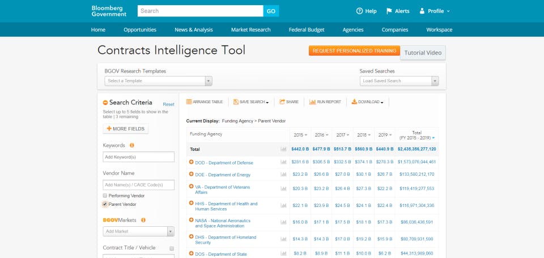Sort by Total FY 2015 - 2019 column
The width and height of the screenshot is (544, 258).
pyautogui.click(x=416, y=135)
